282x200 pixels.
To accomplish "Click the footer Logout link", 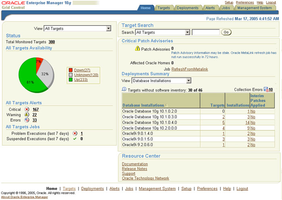I will point(242,188).
